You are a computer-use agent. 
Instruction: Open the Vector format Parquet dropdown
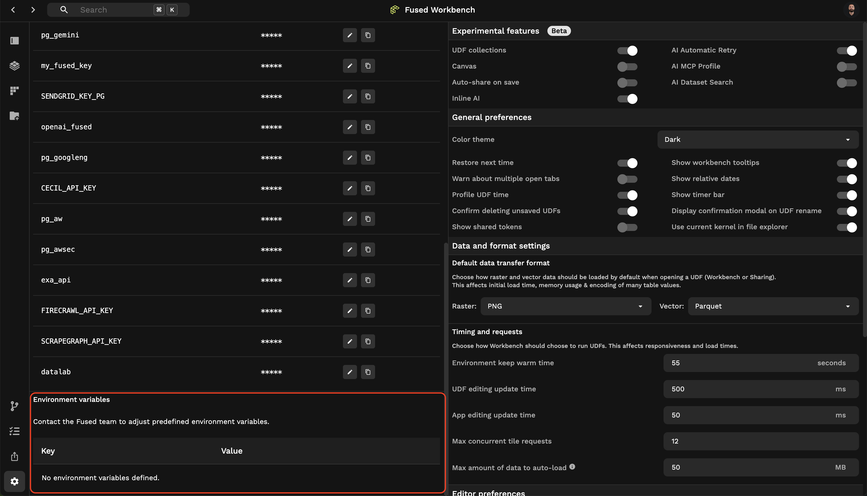[x=773, y=306]
